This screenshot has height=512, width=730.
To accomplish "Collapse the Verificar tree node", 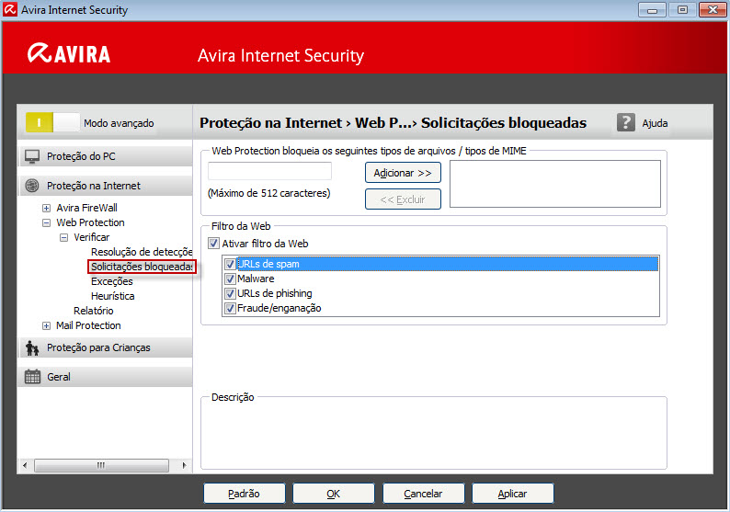I will (63, 238).
